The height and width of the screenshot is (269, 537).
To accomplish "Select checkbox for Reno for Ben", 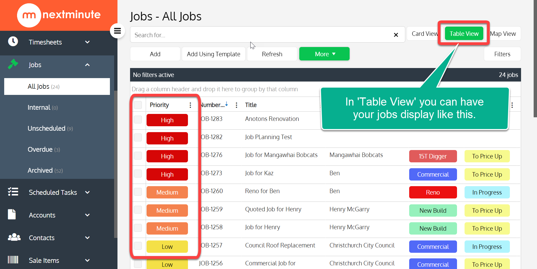I will coord(138,192).
